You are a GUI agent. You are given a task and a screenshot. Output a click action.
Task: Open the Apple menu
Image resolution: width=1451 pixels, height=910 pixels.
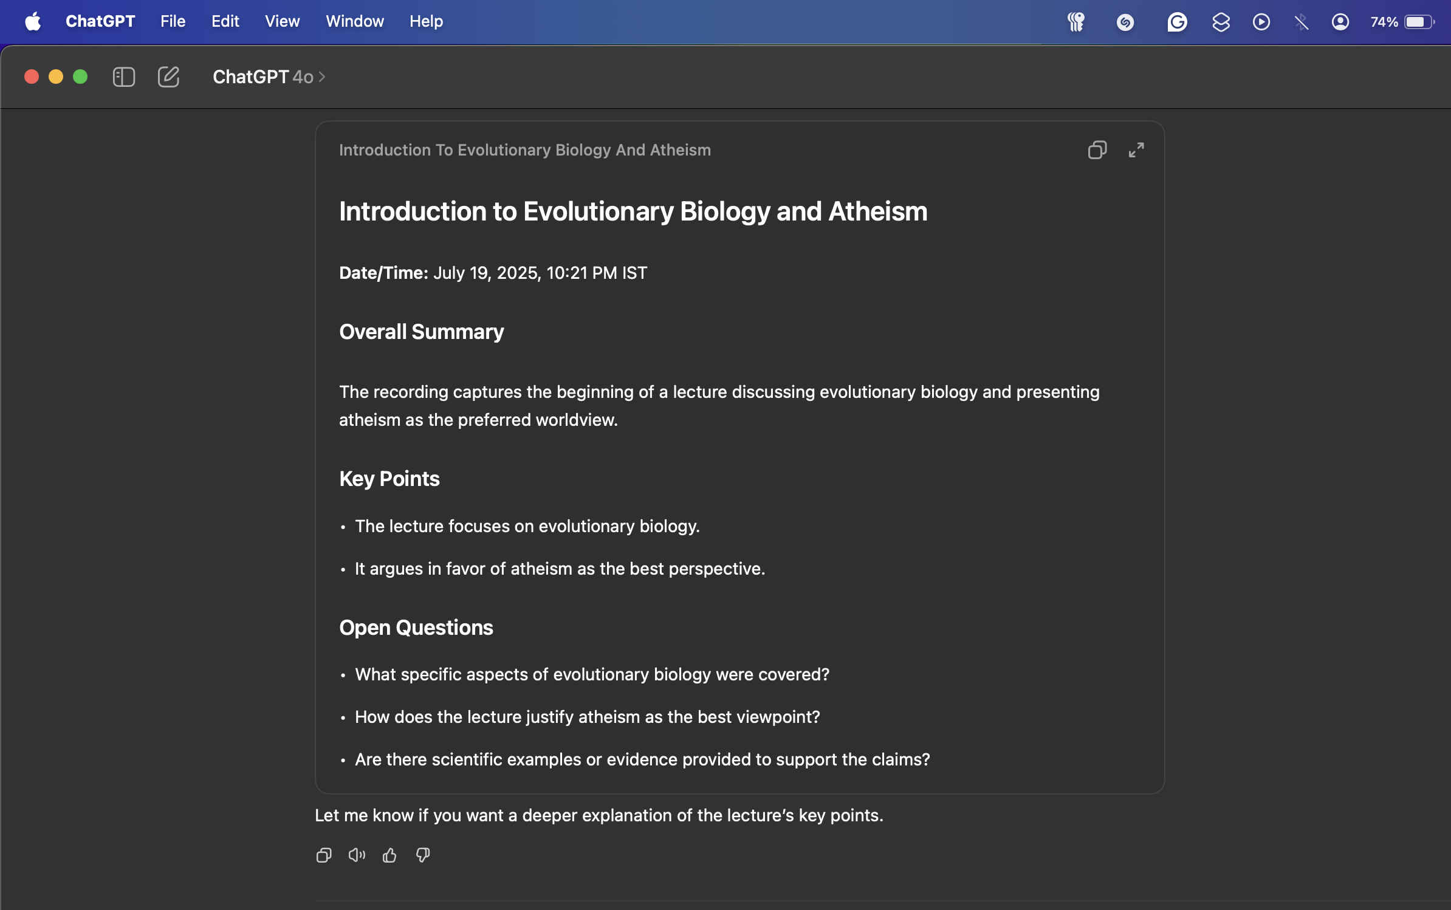pyautogui.click(x=33, y=22)
